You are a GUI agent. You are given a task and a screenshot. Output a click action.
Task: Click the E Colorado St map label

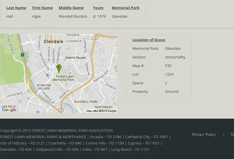(74, 41)
